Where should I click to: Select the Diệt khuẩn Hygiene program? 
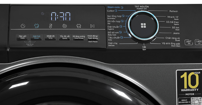pos(113,28)
